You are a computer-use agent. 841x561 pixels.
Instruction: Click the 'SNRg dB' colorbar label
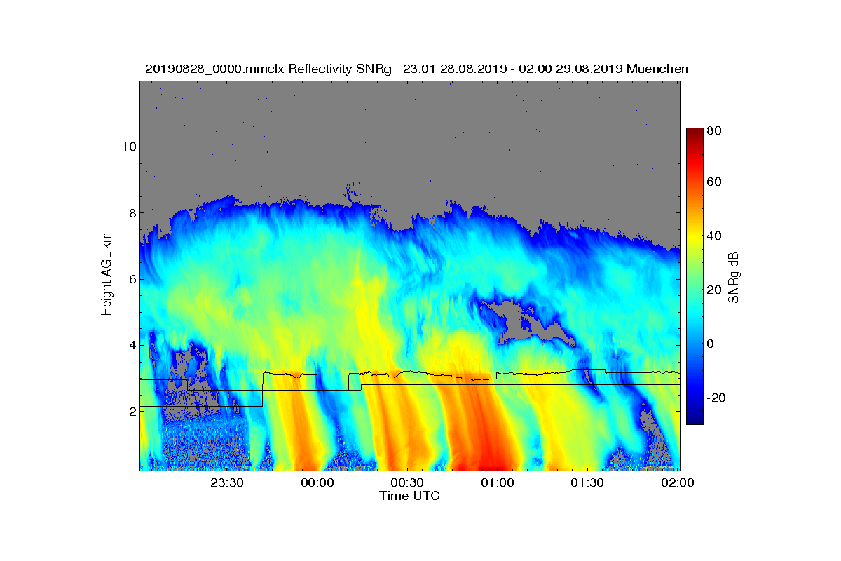734,277
